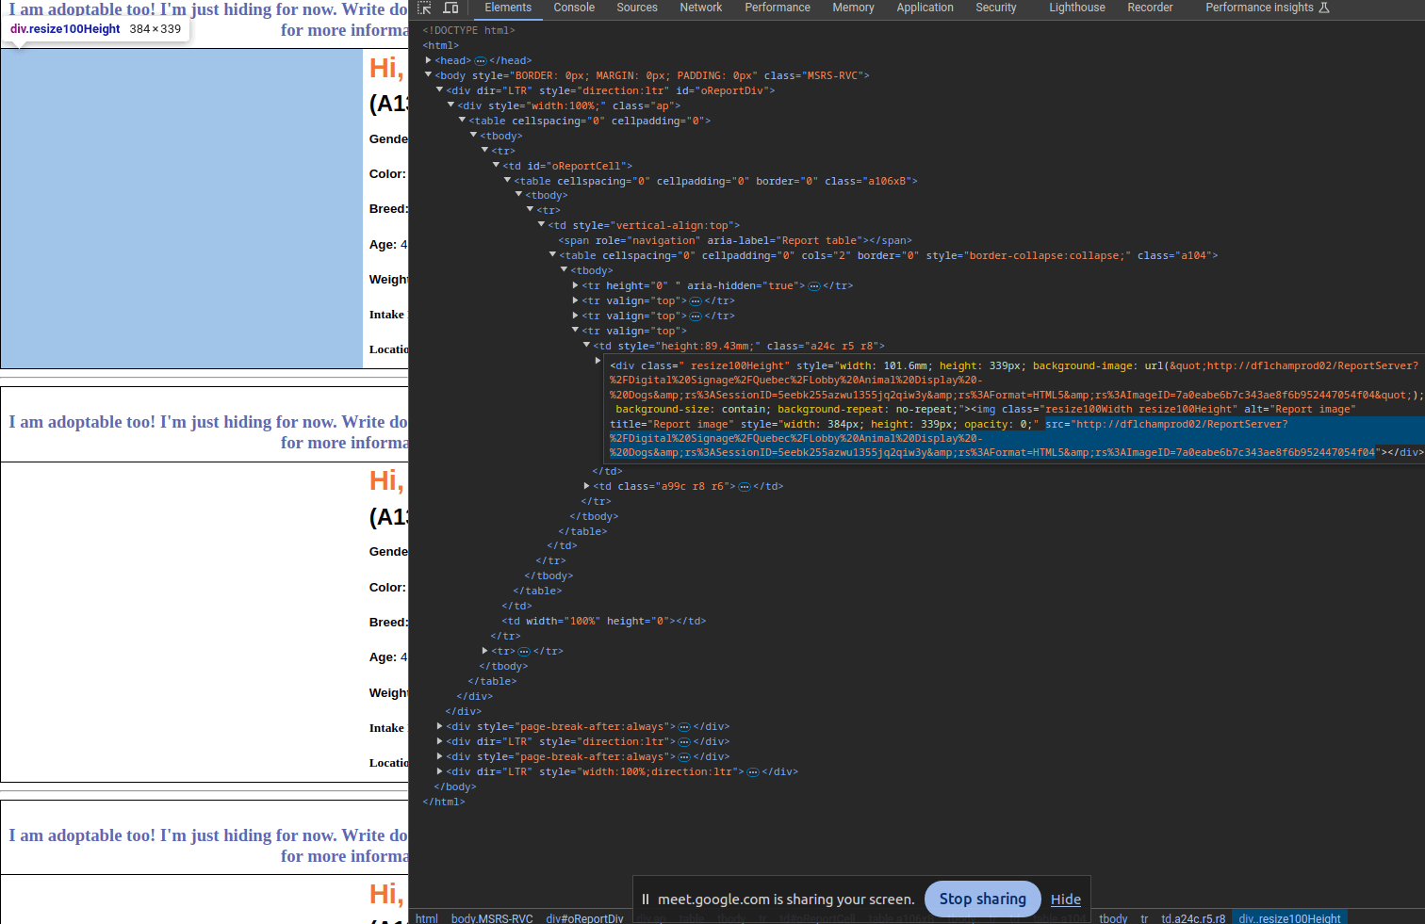Select the Lighthouse tab

(1077, 8)
